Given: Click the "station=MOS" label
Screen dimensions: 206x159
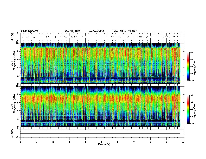Looking at the screenshot, I should click(x=97, y=31).
